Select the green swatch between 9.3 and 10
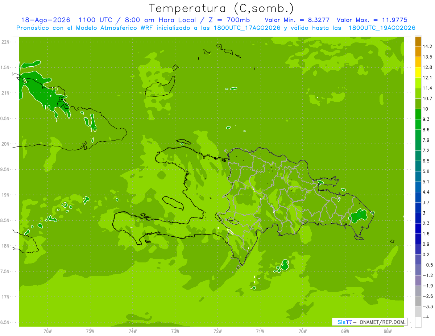The image size is (435, 336). pos(418,114)
